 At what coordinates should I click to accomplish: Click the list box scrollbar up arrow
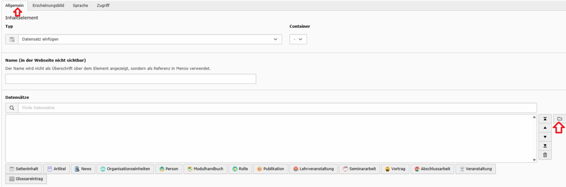(534, 117)
